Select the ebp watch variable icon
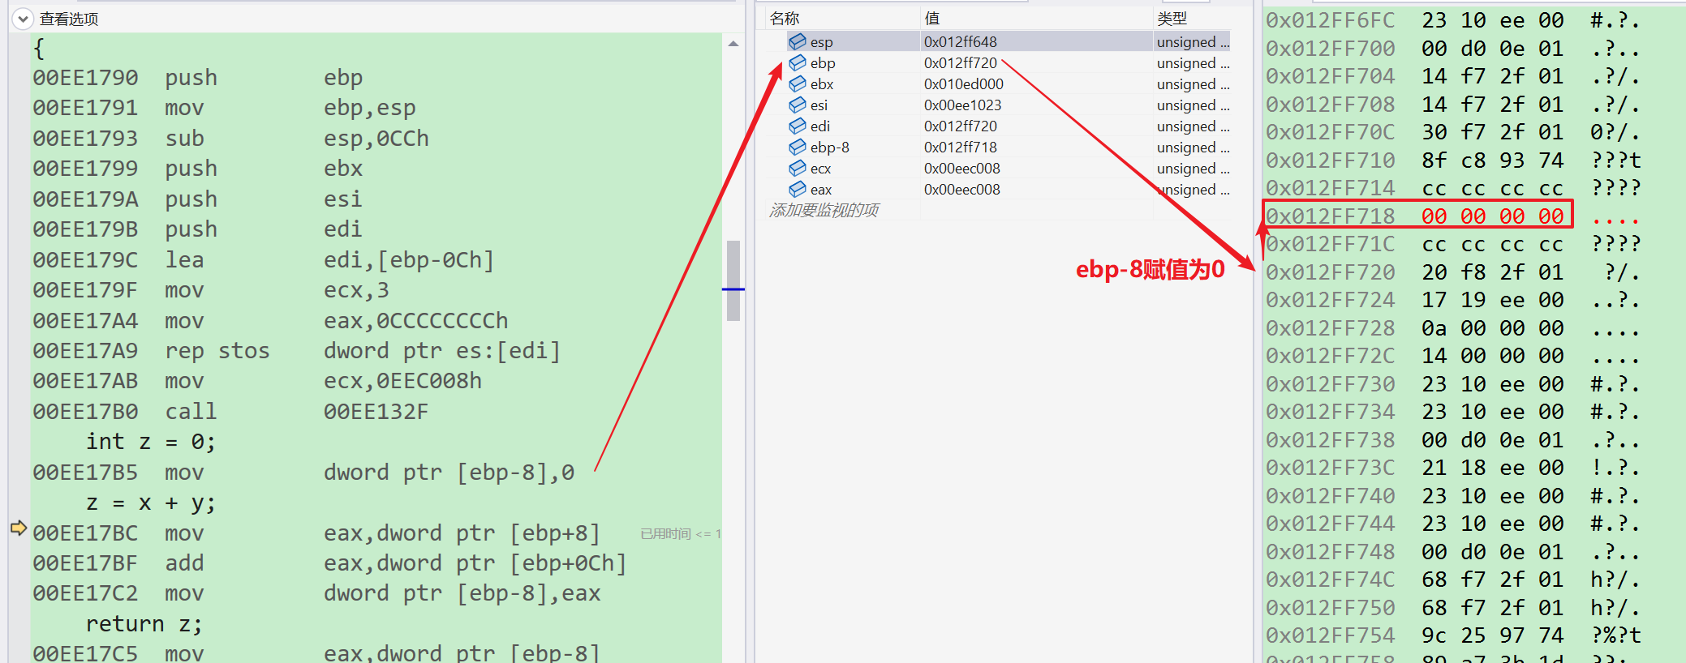Image resolution: width=1686 pixels, height=663 pixels. (798, 62)
